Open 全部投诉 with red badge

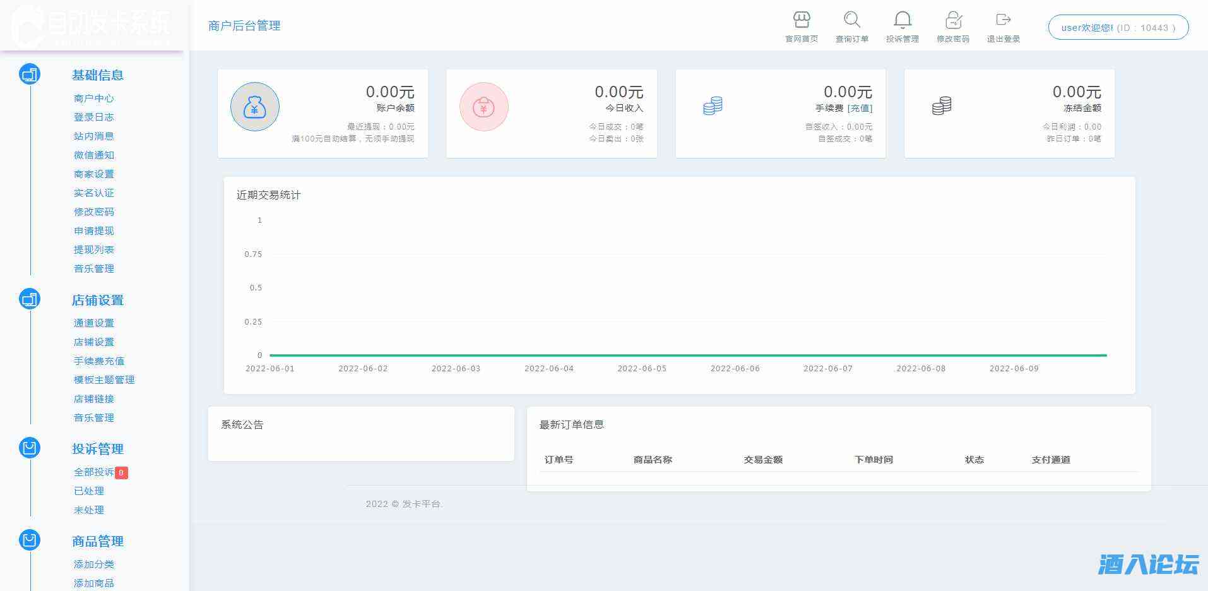point(93,472)
